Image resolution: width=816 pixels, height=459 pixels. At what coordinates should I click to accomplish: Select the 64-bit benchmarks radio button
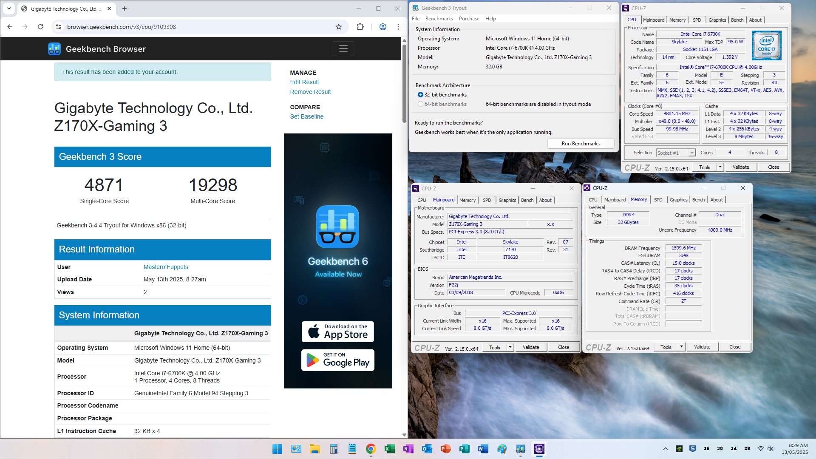(x=420, y=104)
